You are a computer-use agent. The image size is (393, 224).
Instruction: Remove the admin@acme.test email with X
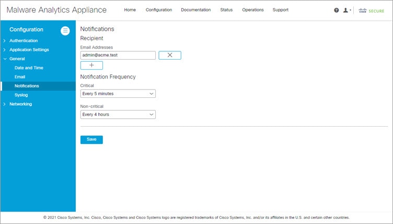tap(170, 55)
